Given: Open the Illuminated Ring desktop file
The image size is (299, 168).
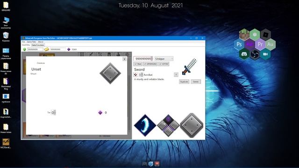Looking at the screenshot, I should pos(6,84).
